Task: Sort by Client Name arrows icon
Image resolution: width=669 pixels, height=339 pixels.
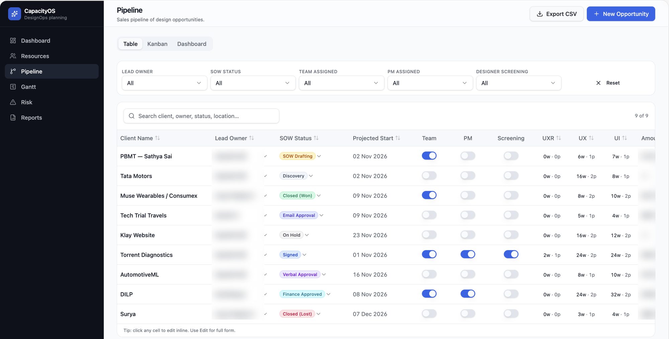Action: (158, 138)
